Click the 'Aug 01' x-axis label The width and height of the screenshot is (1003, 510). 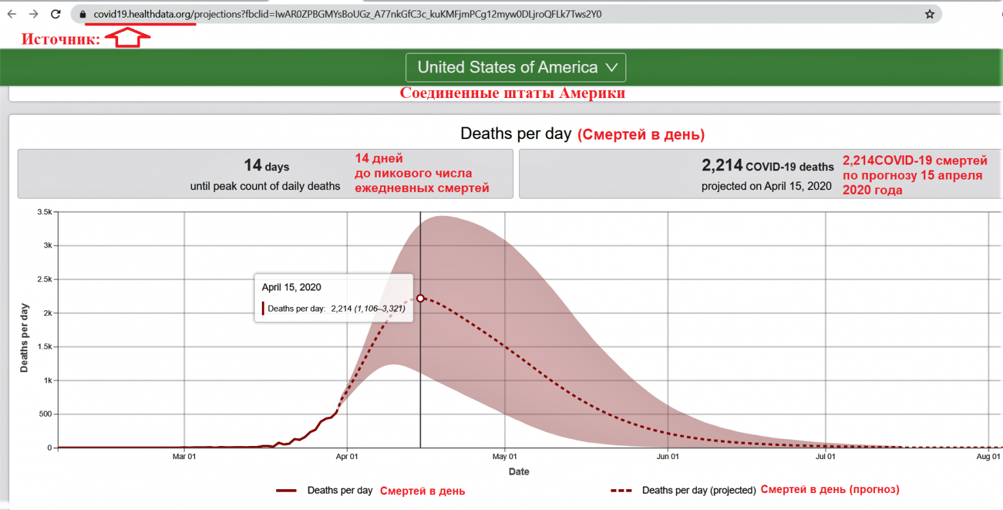coord(989,458)
